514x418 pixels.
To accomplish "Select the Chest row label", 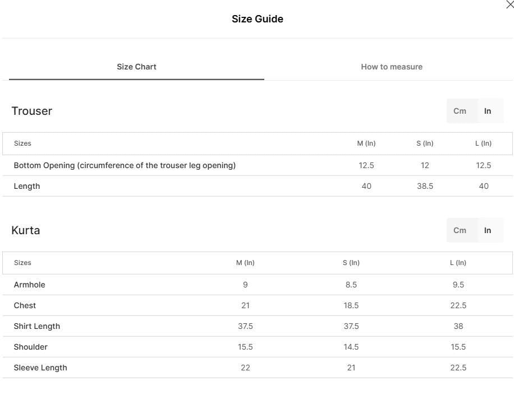I will (x=25, y=305).
